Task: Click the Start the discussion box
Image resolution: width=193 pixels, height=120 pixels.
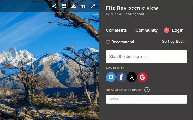Action: 146,57
